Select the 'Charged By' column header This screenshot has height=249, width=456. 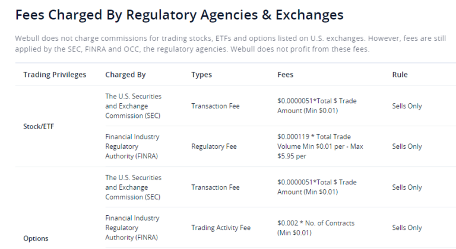[125, 75]
